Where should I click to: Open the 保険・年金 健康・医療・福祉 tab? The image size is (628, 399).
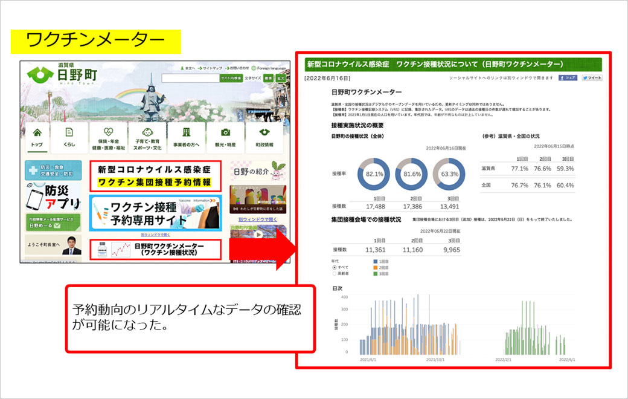pos(109,138)
